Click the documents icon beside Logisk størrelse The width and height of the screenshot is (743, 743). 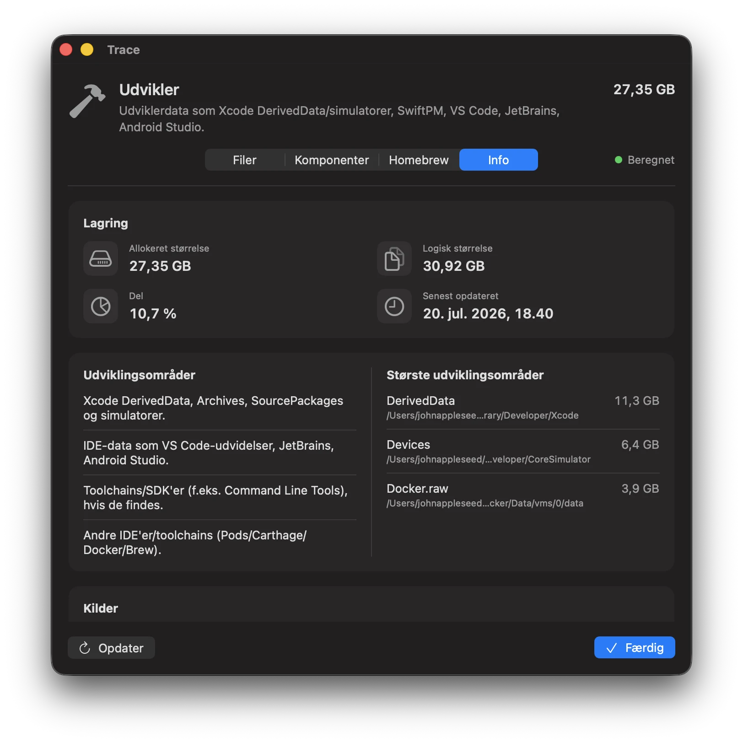(394, 258)
